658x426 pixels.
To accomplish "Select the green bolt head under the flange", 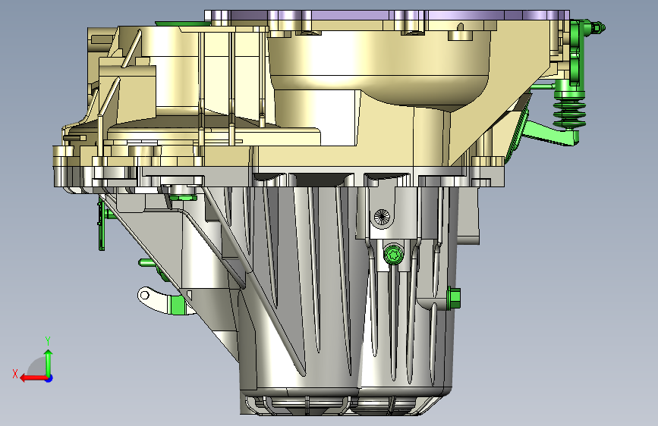I will tap(183, 198).
